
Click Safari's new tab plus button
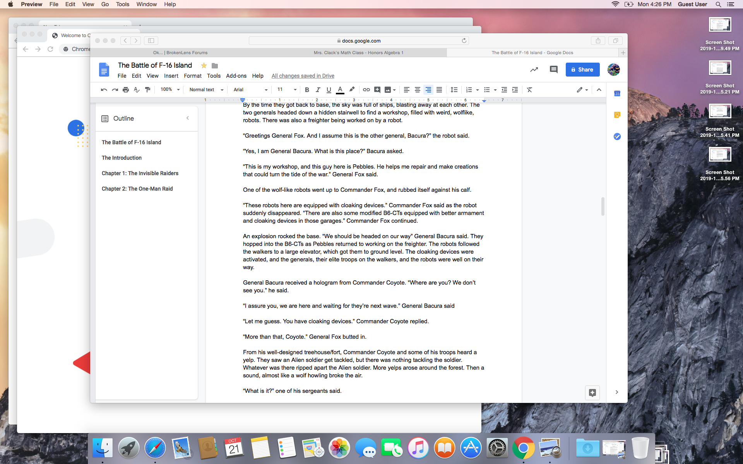[623, 53]
